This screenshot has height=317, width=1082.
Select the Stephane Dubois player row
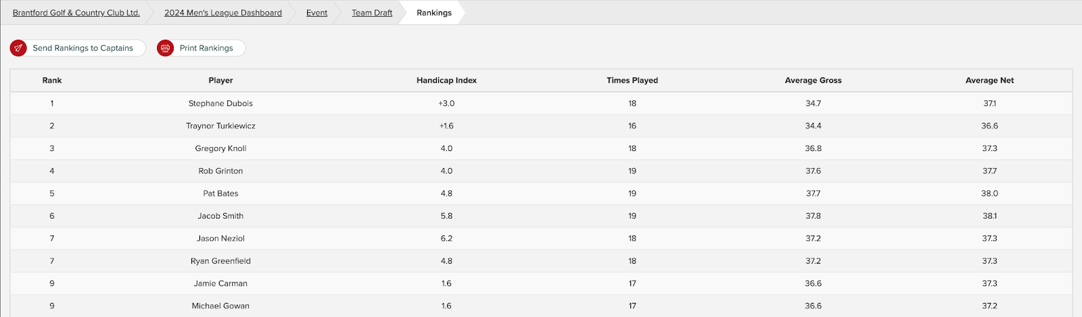541,103
